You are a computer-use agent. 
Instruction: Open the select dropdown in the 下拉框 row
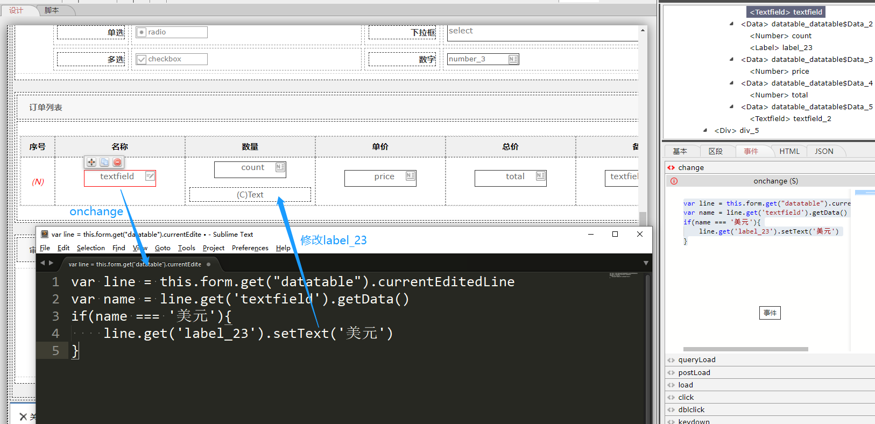tap(542, 32)
